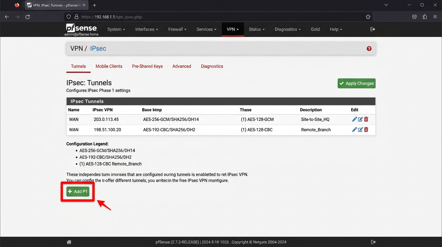Edit the Site-to-Site_HQ tunnel pencil icon

point(354,119)
